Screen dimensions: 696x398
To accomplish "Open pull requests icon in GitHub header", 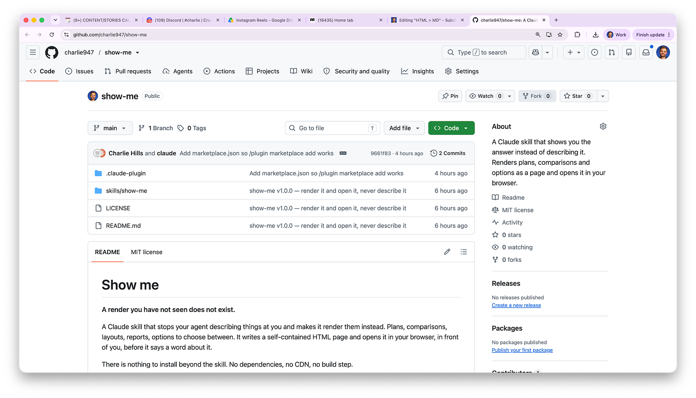I will tap(611, 53).
